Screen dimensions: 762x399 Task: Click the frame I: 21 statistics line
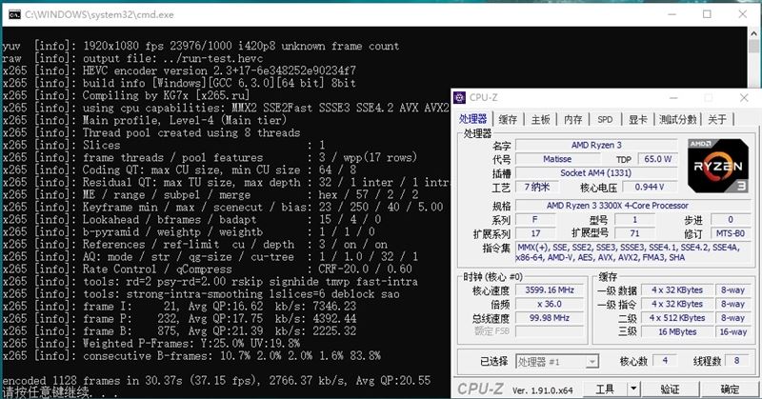click(x=179, y=307)
